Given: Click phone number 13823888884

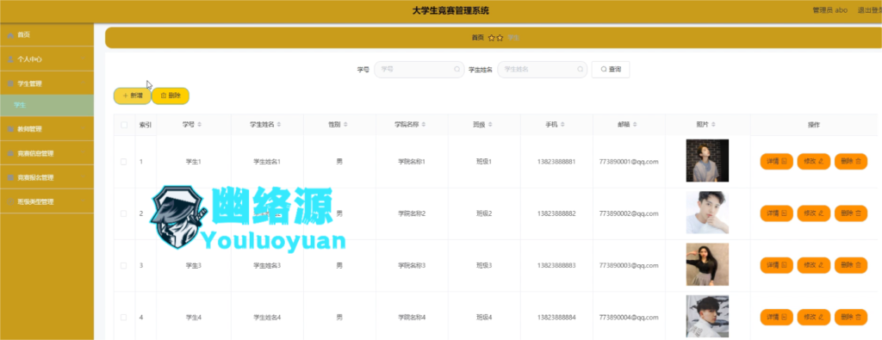Looking at the screenshot, I should 556,318.
